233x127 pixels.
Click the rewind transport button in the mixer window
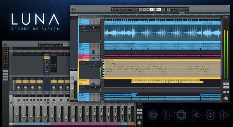pos(64,45)
